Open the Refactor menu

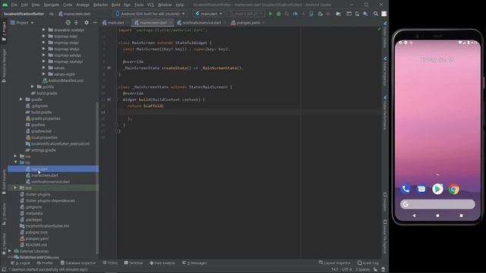coord(100,5)
